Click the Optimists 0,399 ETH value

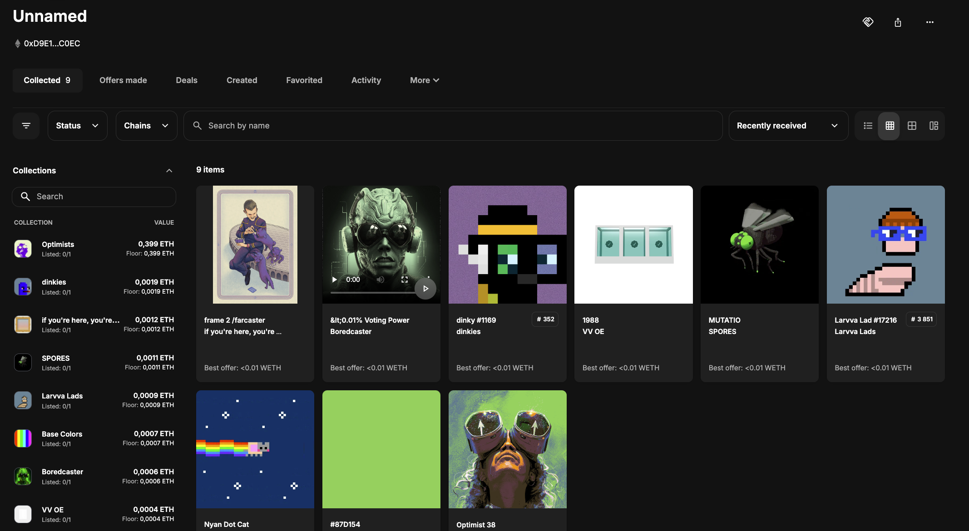(x=156, y=244)
